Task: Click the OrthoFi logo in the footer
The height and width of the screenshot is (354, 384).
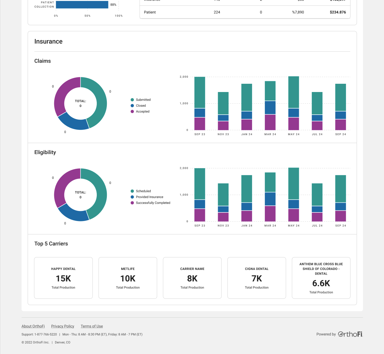Action: [x=350, y=334]
